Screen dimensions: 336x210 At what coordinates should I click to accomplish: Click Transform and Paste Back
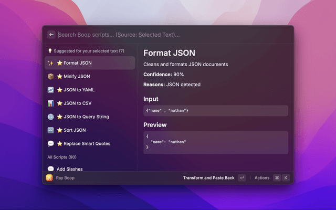point(208,178)
